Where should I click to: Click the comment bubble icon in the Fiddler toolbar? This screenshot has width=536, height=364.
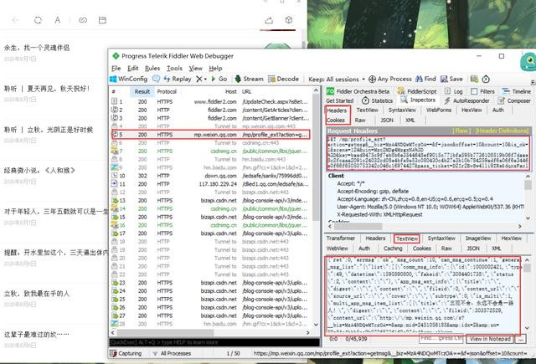tap(156, 79)
